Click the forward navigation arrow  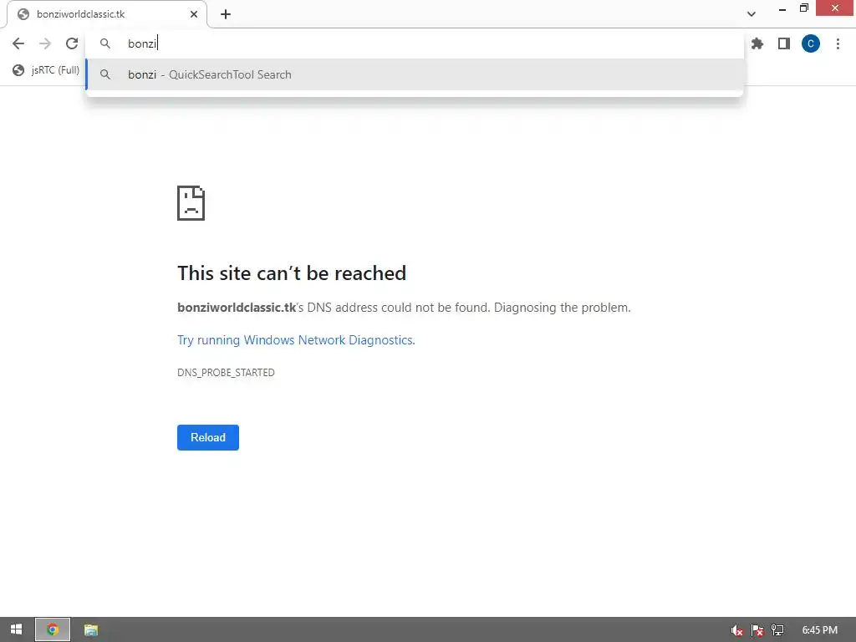click(45, 43)
